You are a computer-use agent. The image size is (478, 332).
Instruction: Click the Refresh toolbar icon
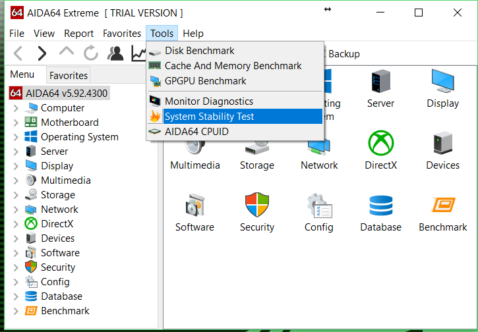coord(91,53)
